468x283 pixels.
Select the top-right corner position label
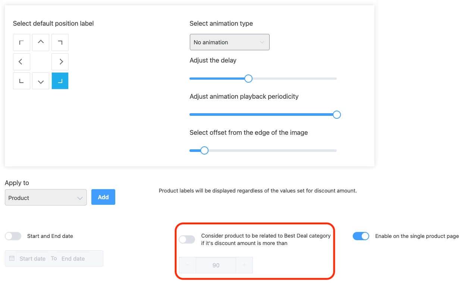tap(60, 42)
